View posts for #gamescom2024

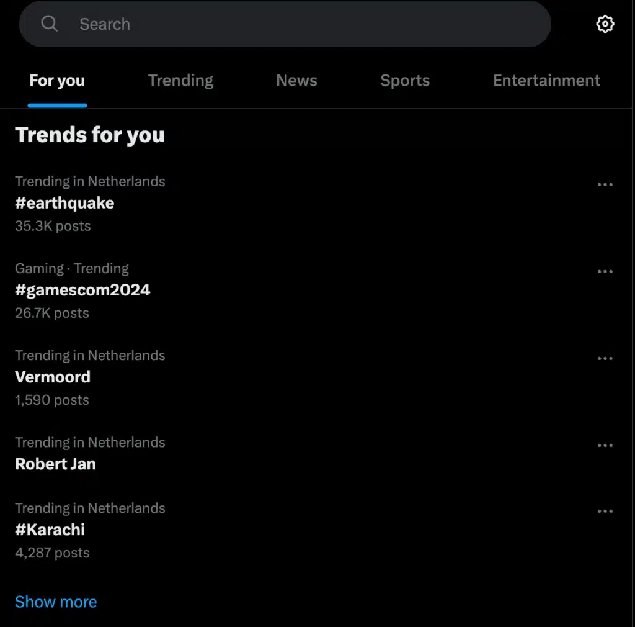coord(82,289)
